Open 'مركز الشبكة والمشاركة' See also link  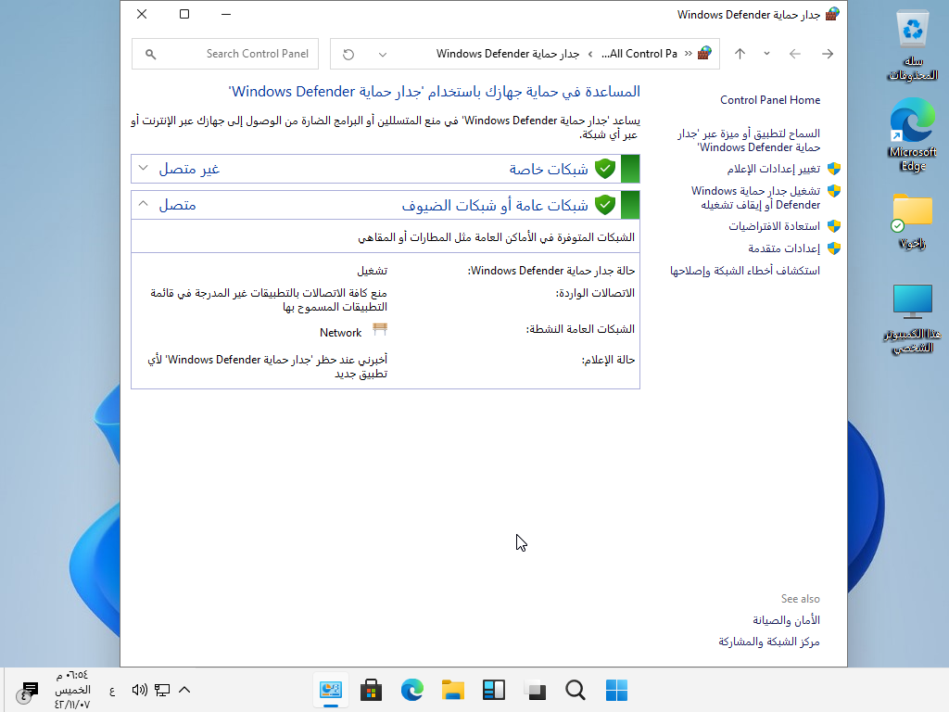click(768, 642)
